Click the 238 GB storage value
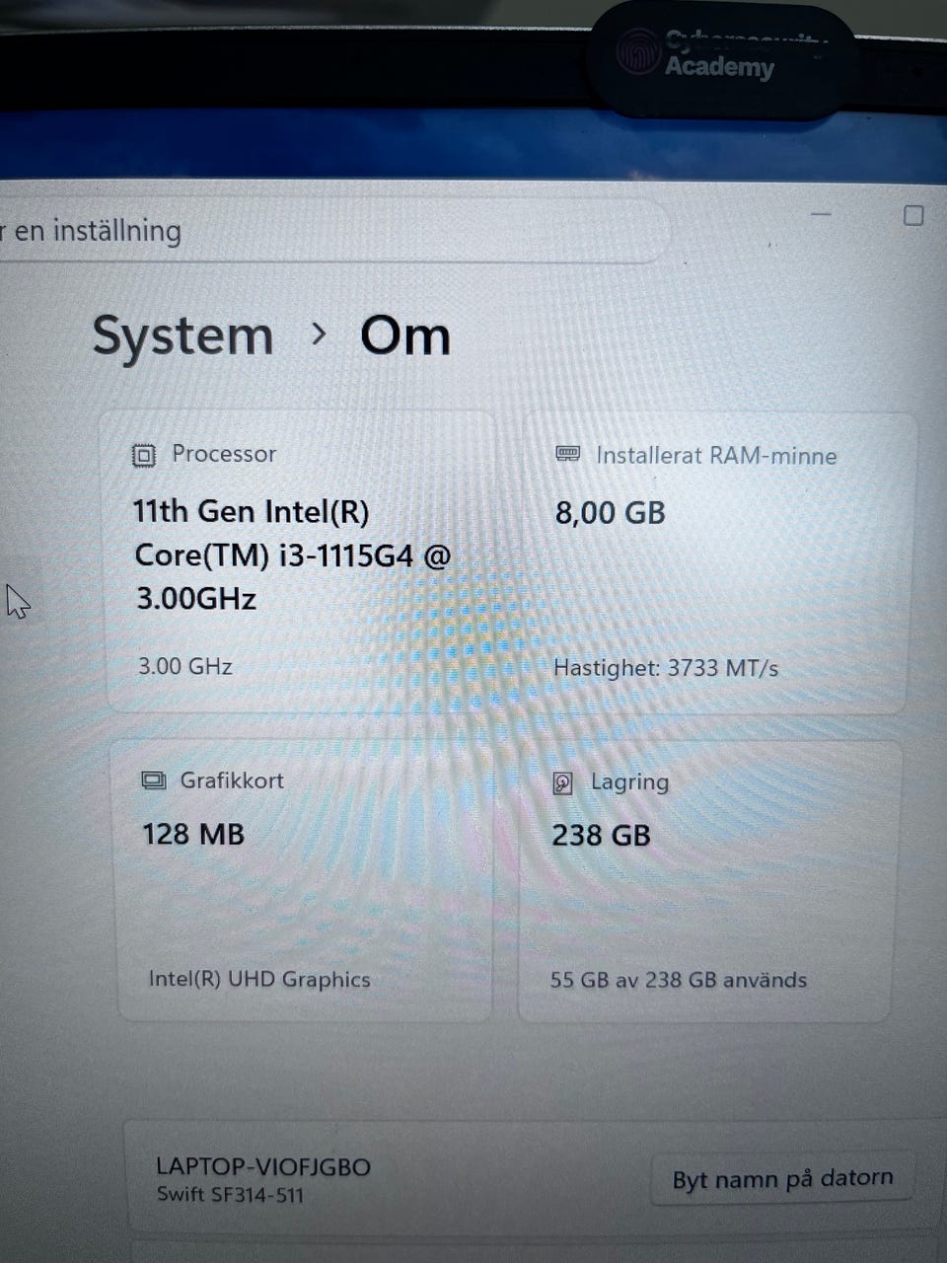The image size is (947, 1263). pyautogui.click(x=601, y=836)
